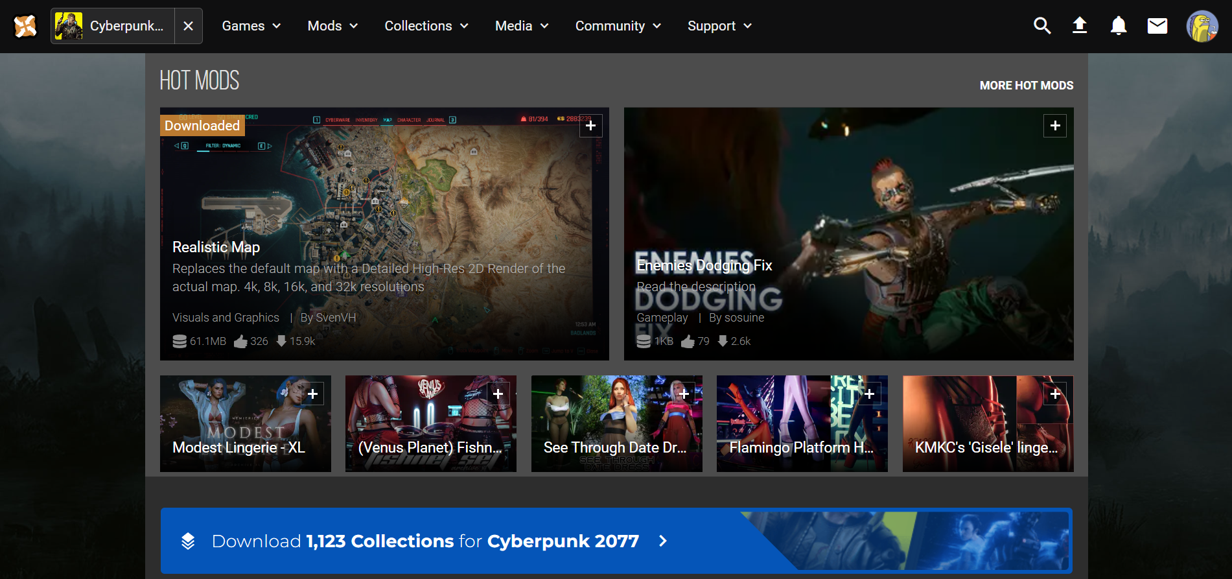Open the search magnifier icon
1232x579 pixels.
click(1041, 26)
